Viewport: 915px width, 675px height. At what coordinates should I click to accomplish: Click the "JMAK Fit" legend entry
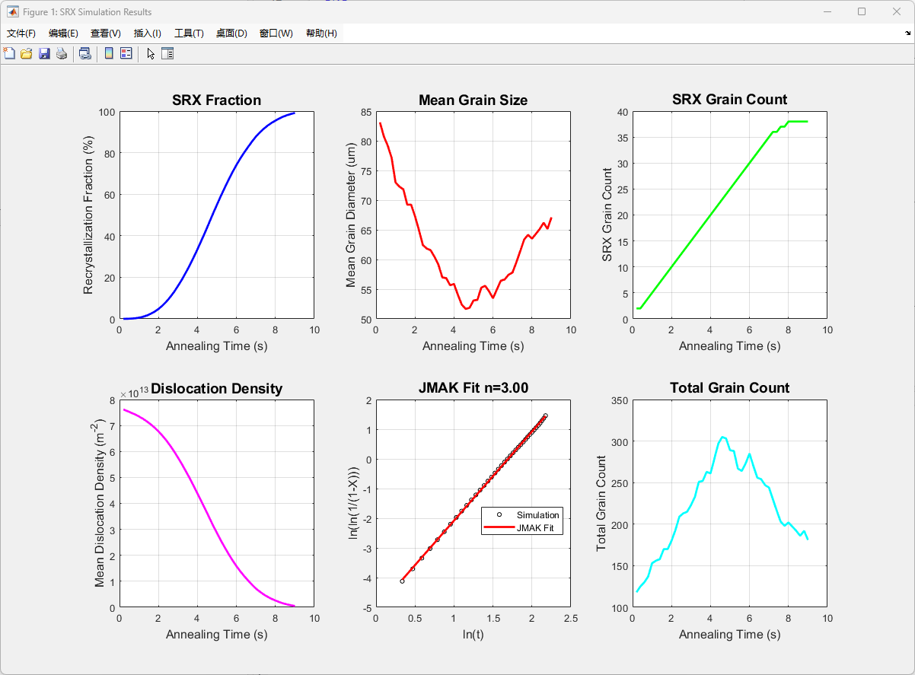(x=534, y=528)
